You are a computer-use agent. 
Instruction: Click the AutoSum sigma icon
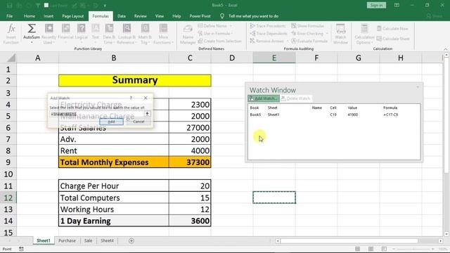(x=31, y=29)
